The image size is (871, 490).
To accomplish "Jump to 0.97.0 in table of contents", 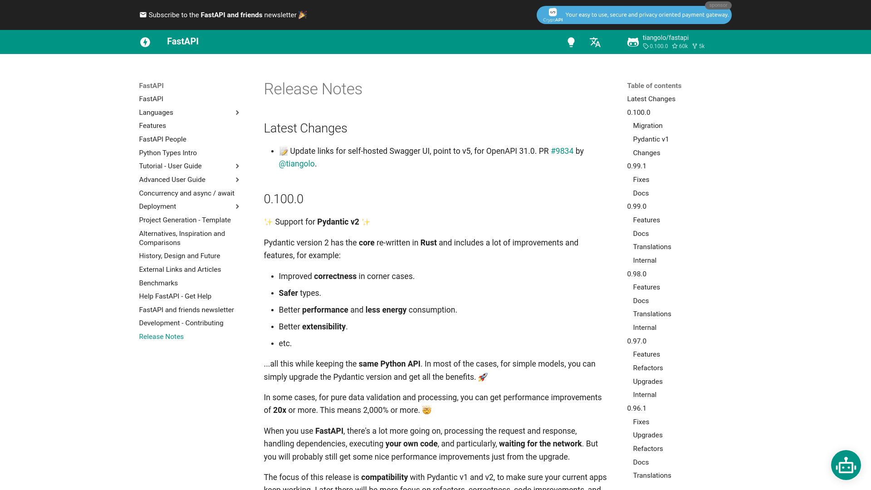I will (636, 341).
